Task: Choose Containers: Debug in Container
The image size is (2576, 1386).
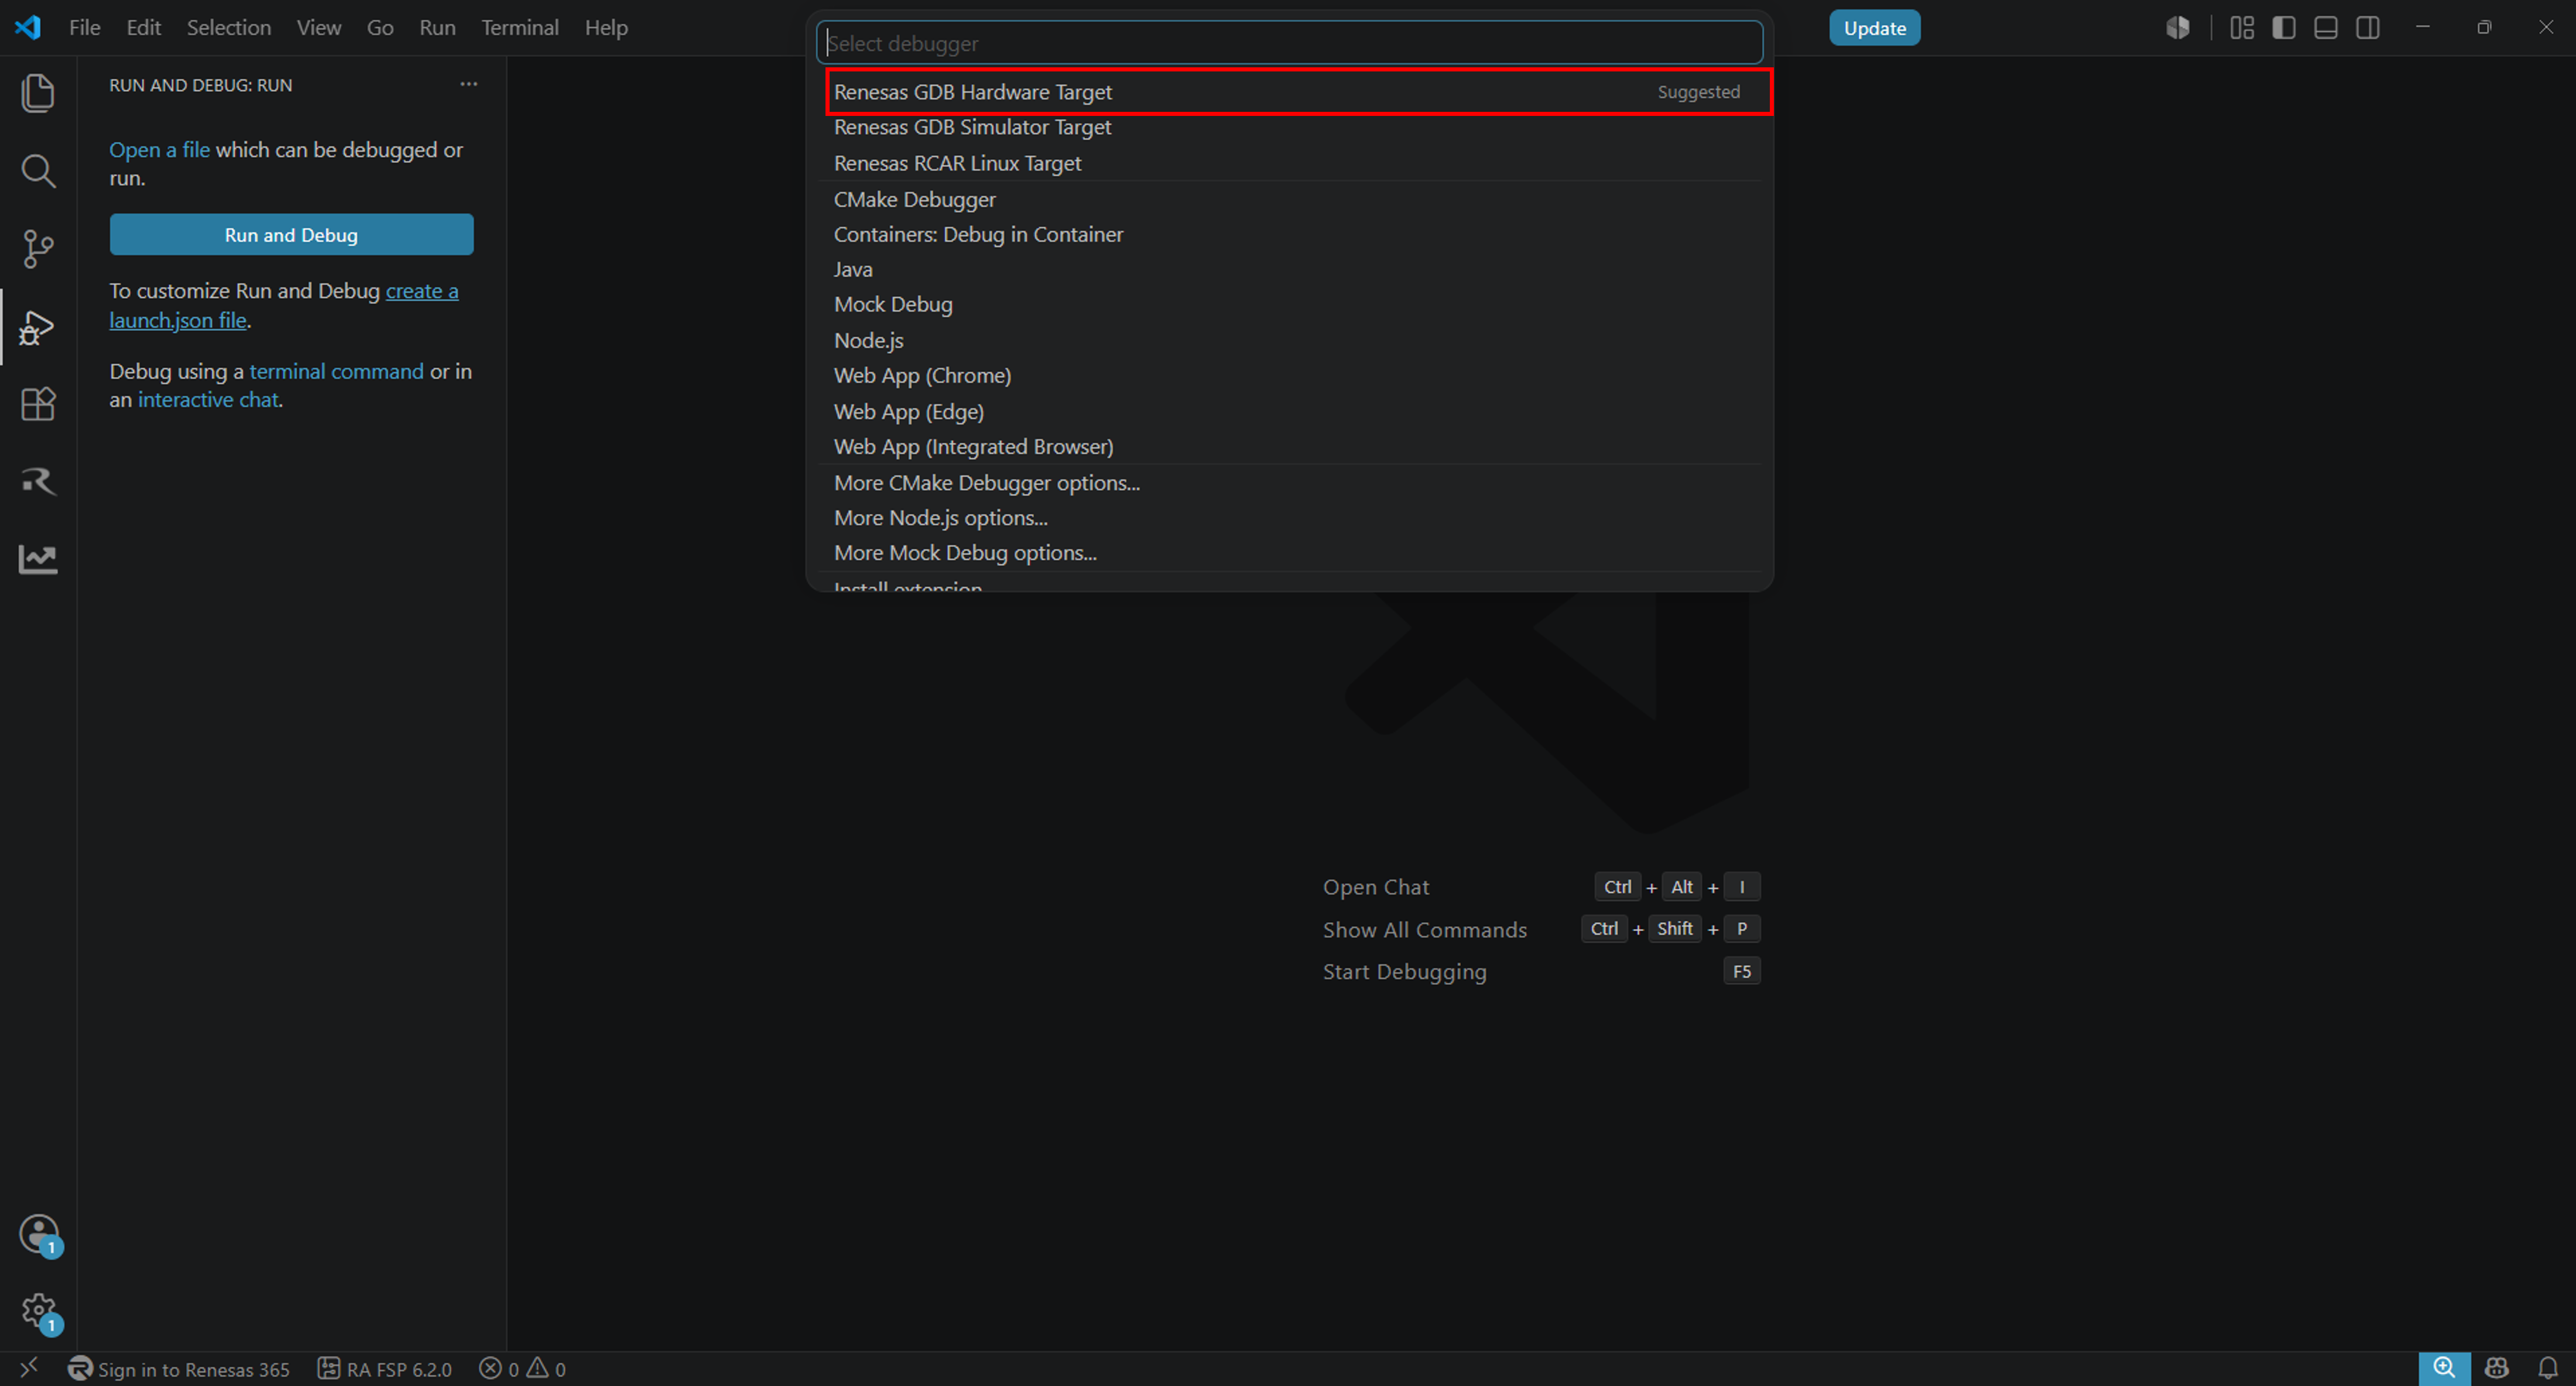Action: pyautogui.click(x=1290, y=234)
